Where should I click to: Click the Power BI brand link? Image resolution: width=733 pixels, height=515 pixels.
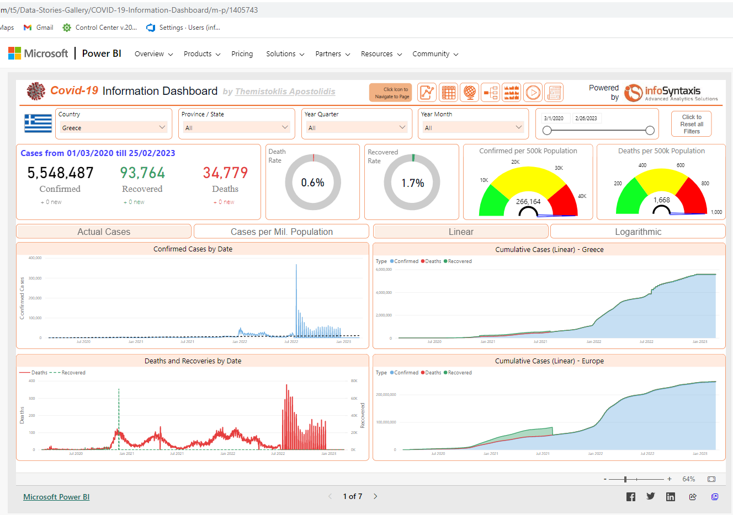tap(102, 53)
